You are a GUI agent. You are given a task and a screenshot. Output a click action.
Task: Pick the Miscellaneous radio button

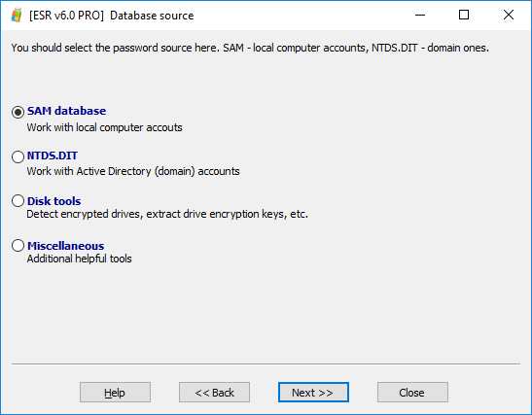point(18,246)
